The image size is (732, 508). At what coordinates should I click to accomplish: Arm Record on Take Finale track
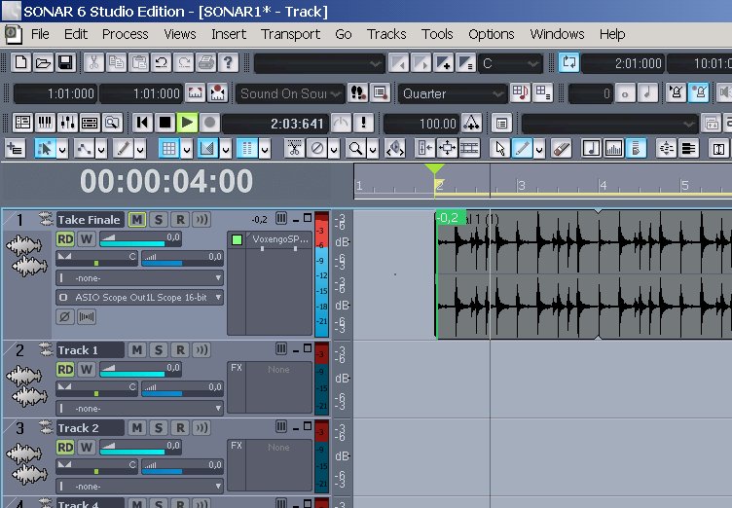180,219
